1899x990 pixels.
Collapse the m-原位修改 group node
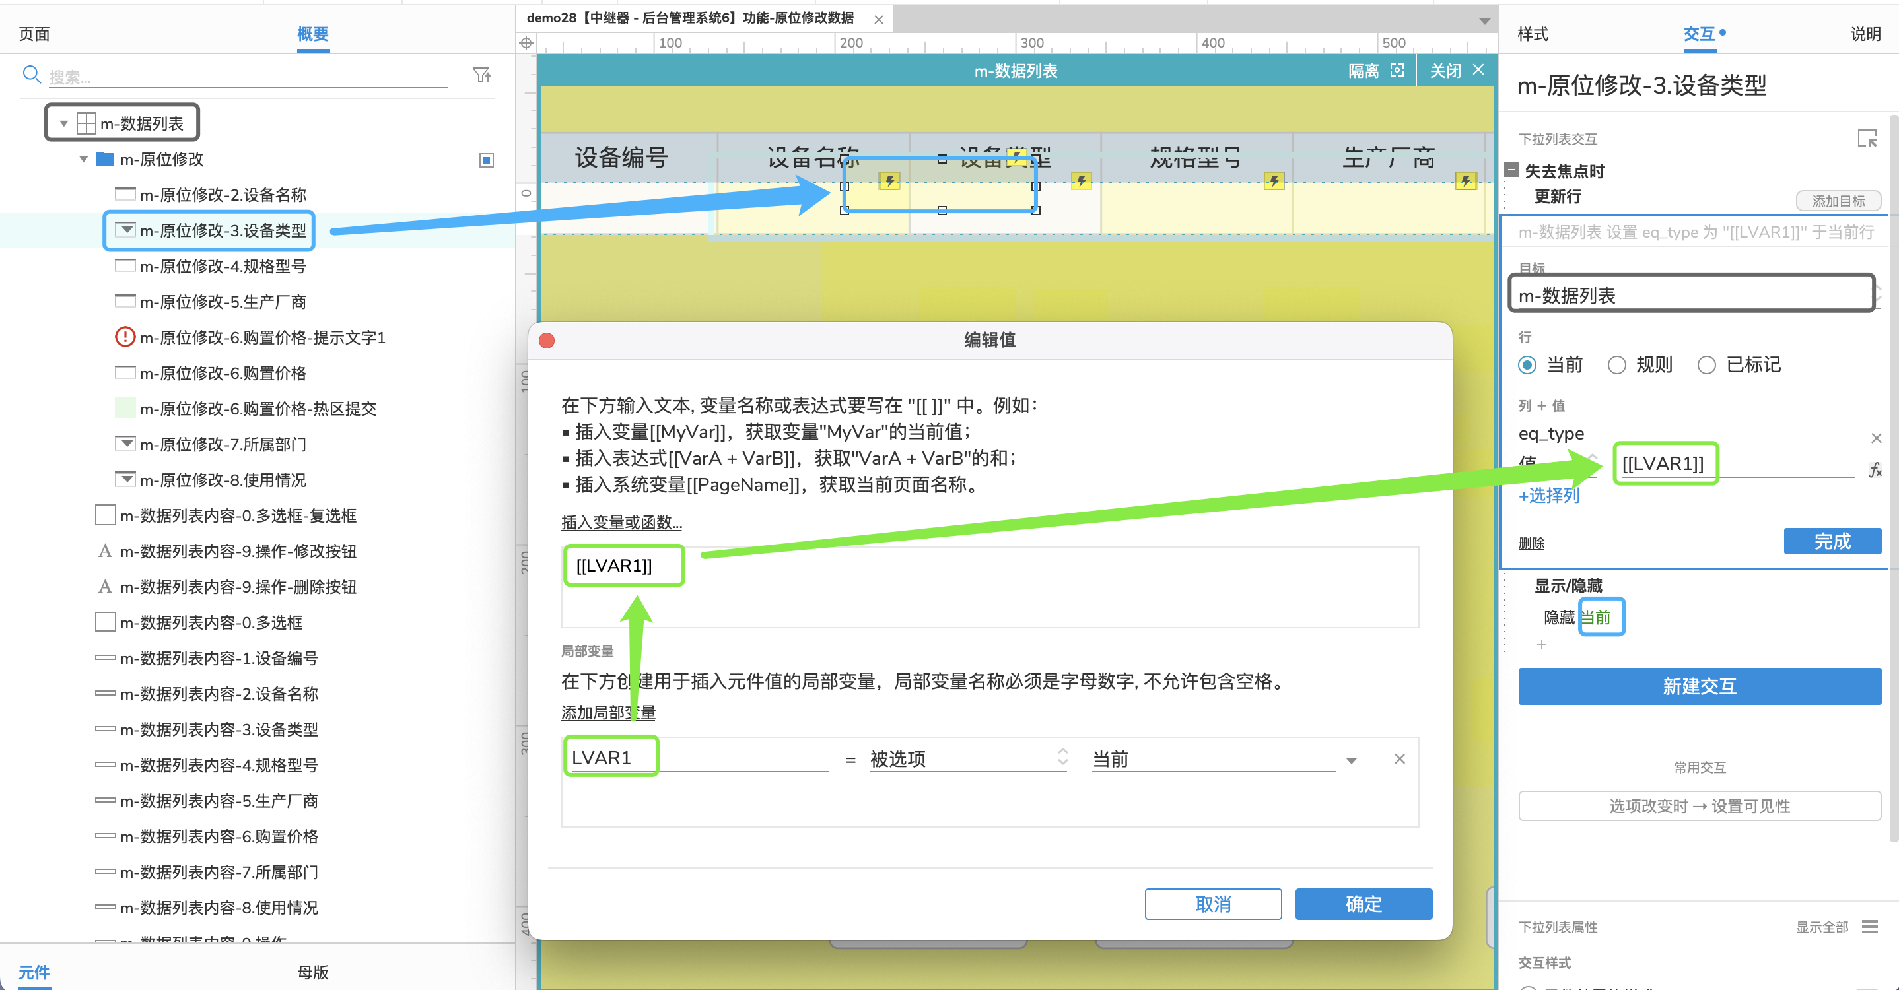click(83, 159)
